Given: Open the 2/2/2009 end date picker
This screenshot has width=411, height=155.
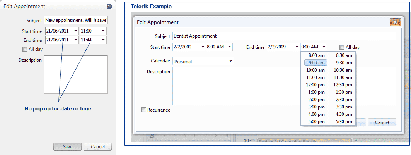Looking at the screenshot, I should point(297,47).
